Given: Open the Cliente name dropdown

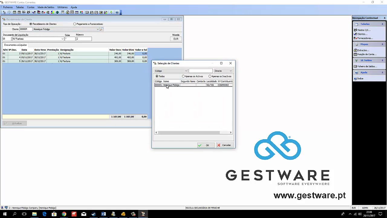Looking at the screenshot, I should 98,29.
